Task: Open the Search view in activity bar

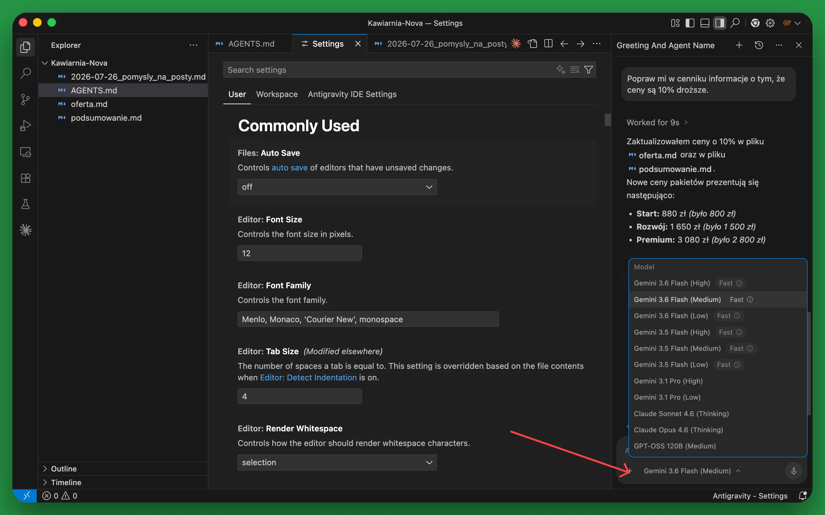Action: pos(25,73)
